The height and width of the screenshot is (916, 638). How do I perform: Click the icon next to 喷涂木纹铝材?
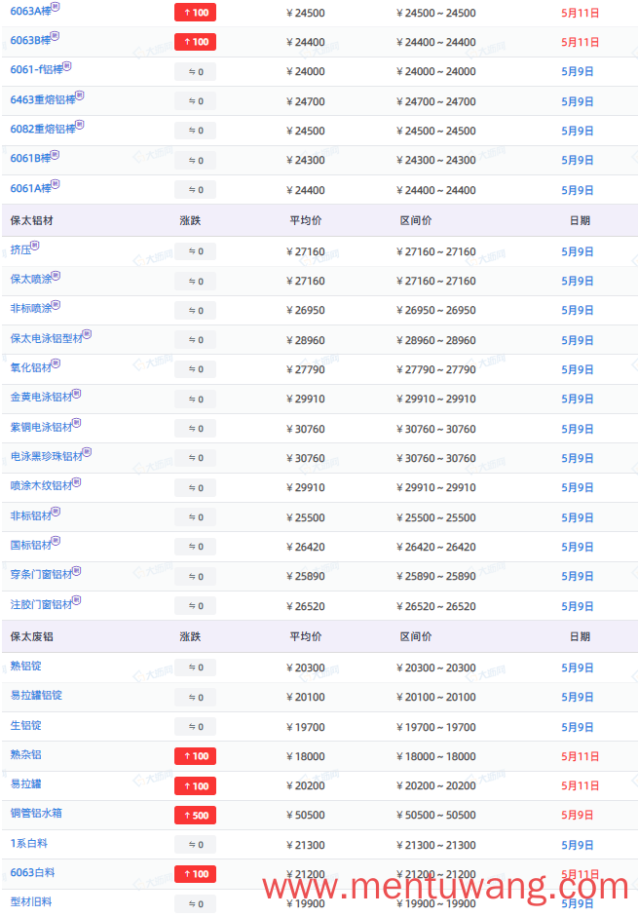coord(77,481)
